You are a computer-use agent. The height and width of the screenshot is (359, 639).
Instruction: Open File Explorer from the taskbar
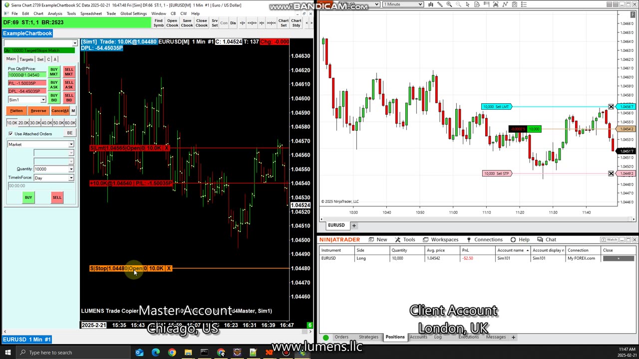click(188, 353)
